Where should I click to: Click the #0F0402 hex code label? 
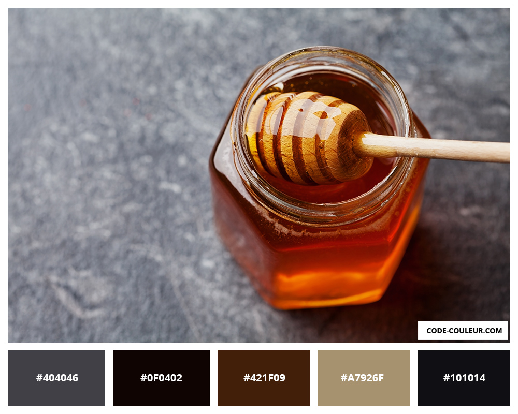point(161,378)
